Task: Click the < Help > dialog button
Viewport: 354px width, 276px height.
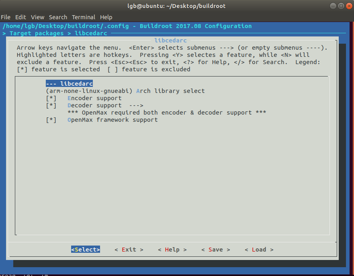Action: pyautogui.click(x=172, y=250)
